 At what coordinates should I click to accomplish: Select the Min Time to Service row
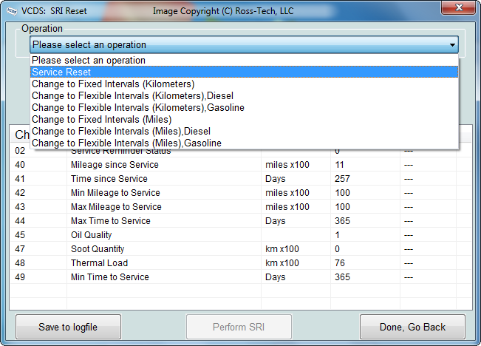point(109,277)
